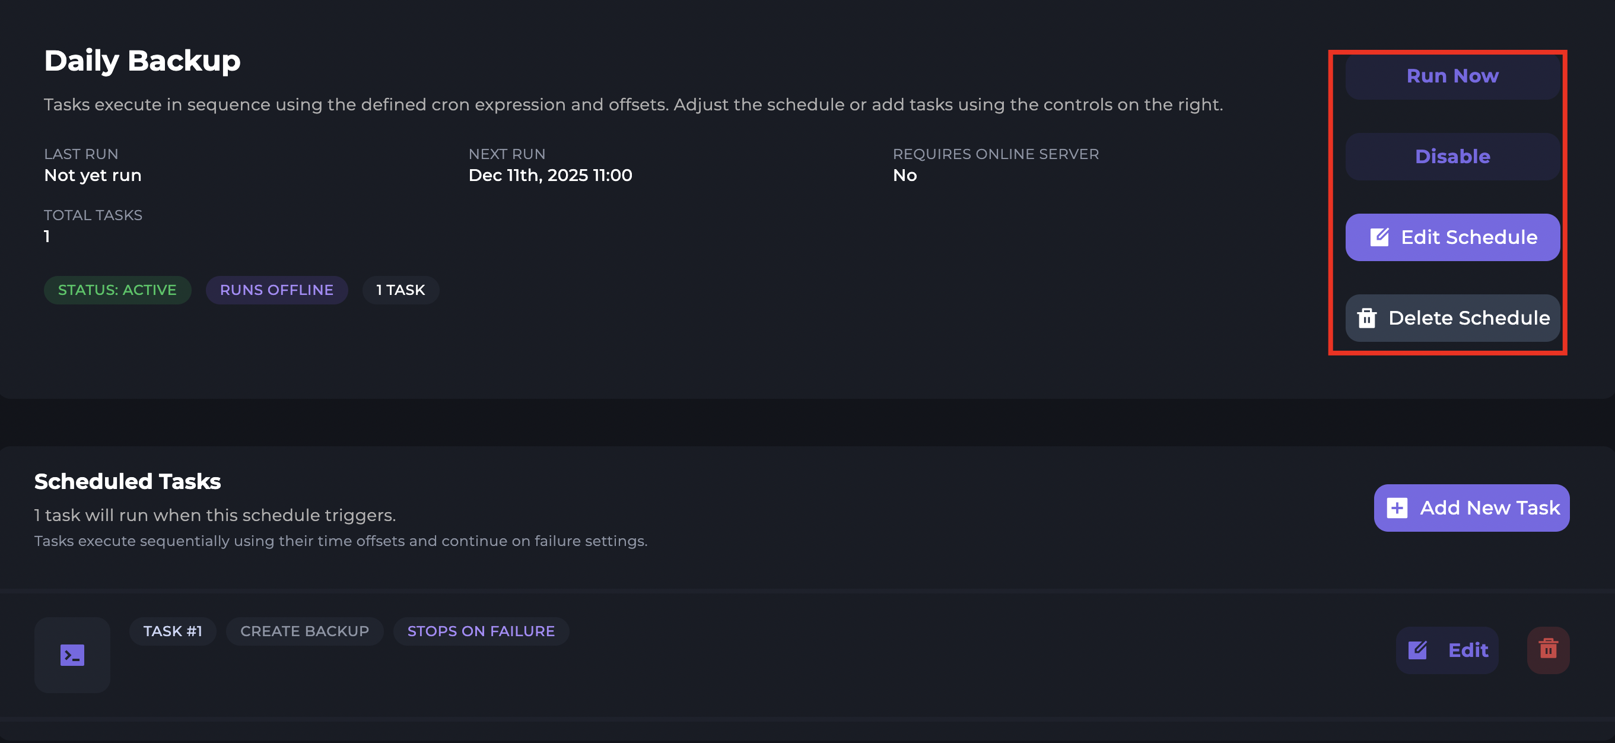Image resolution: width=1615 pixels, height=743 pixels.
Task: Edit Task #1 via Edit label
Action: pos(1468,650)
